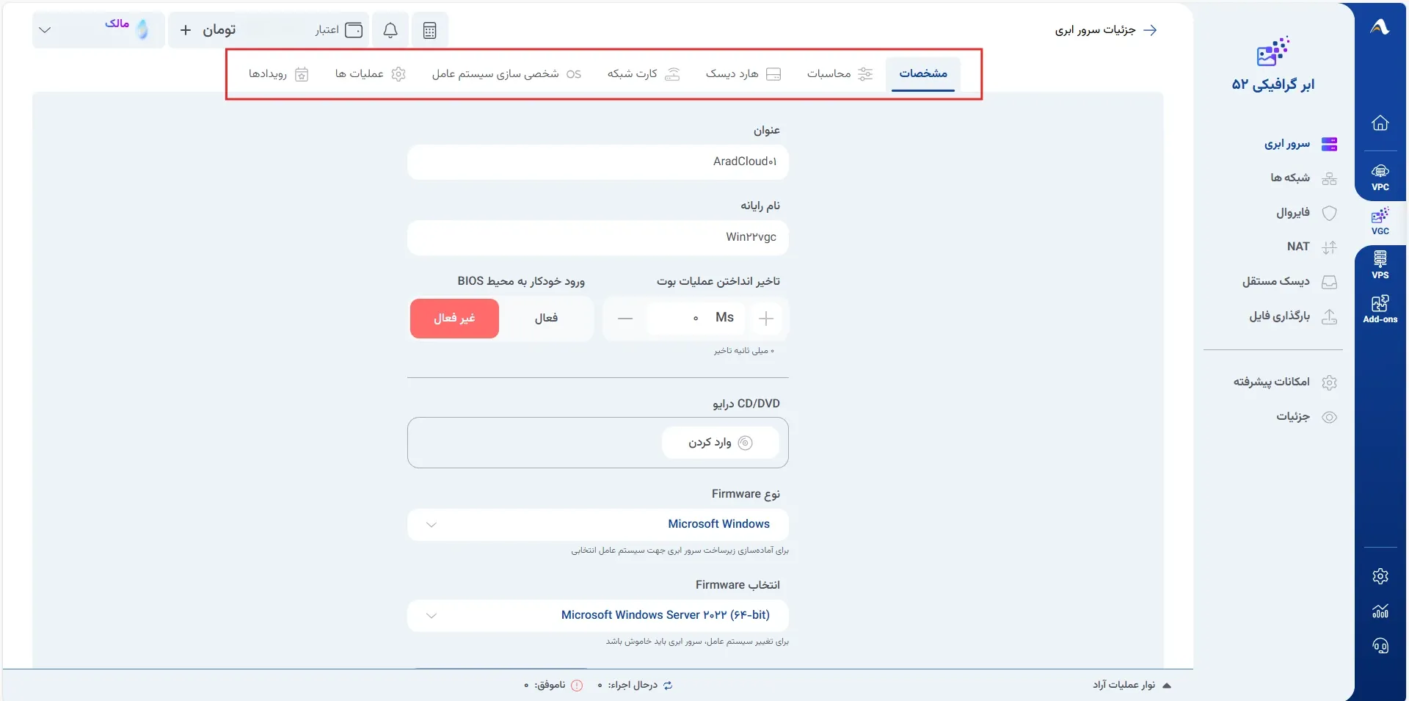Viewport: 1409px width, 701px height.
Task: Set BIOS auto-entry to فعال
Action: point(546,318)
